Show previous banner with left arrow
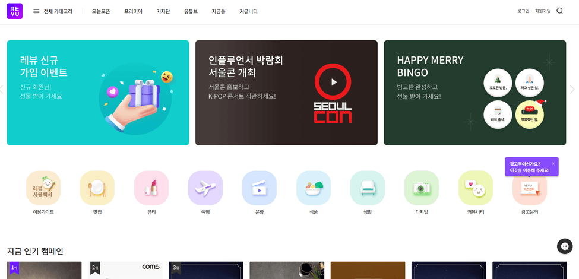The width and height of the screenshot is (579, 279). pos(1,89)
